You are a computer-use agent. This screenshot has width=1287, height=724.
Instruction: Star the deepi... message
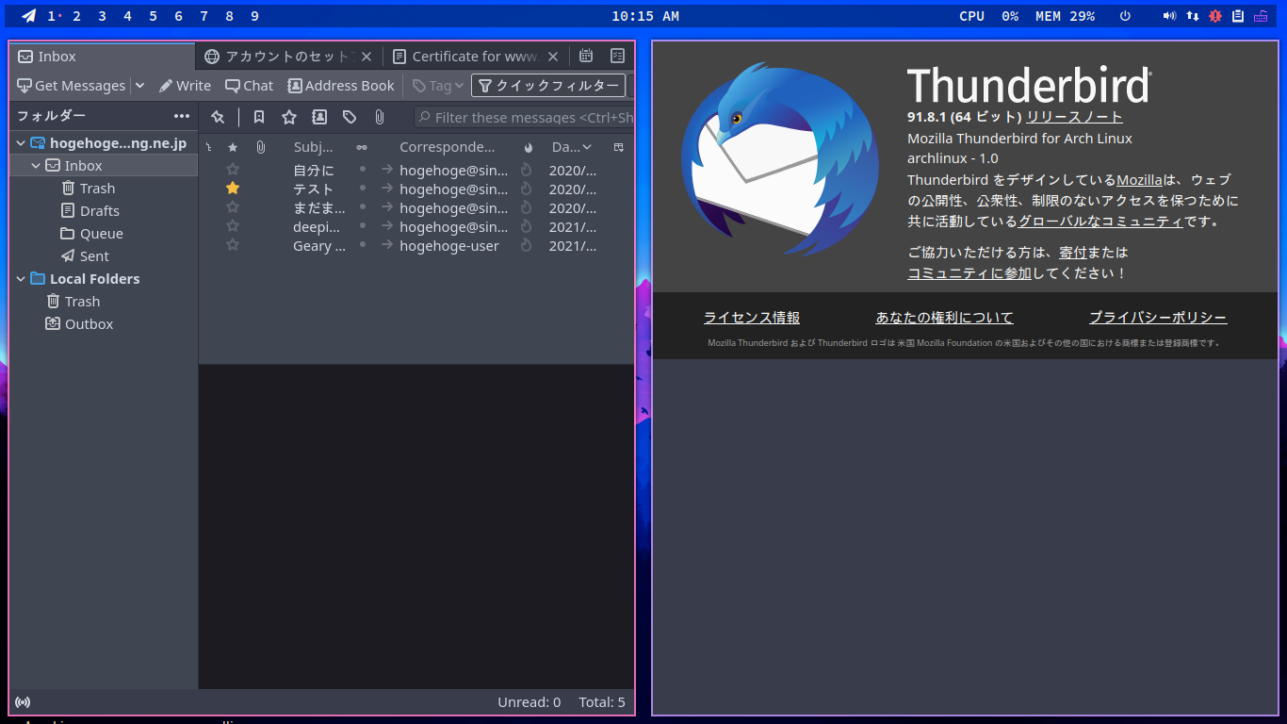pos(233,226)
